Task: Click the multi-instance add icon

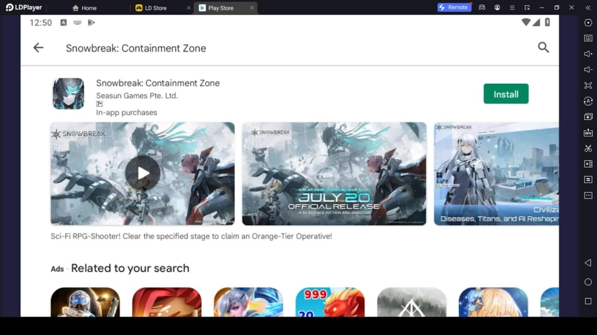Action: pos(588,116)
